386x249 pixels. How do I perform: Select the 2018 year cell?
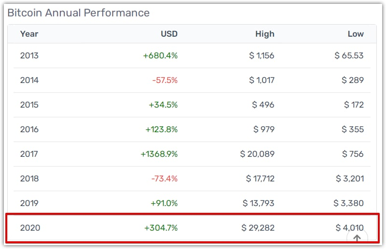pos(29,179)
